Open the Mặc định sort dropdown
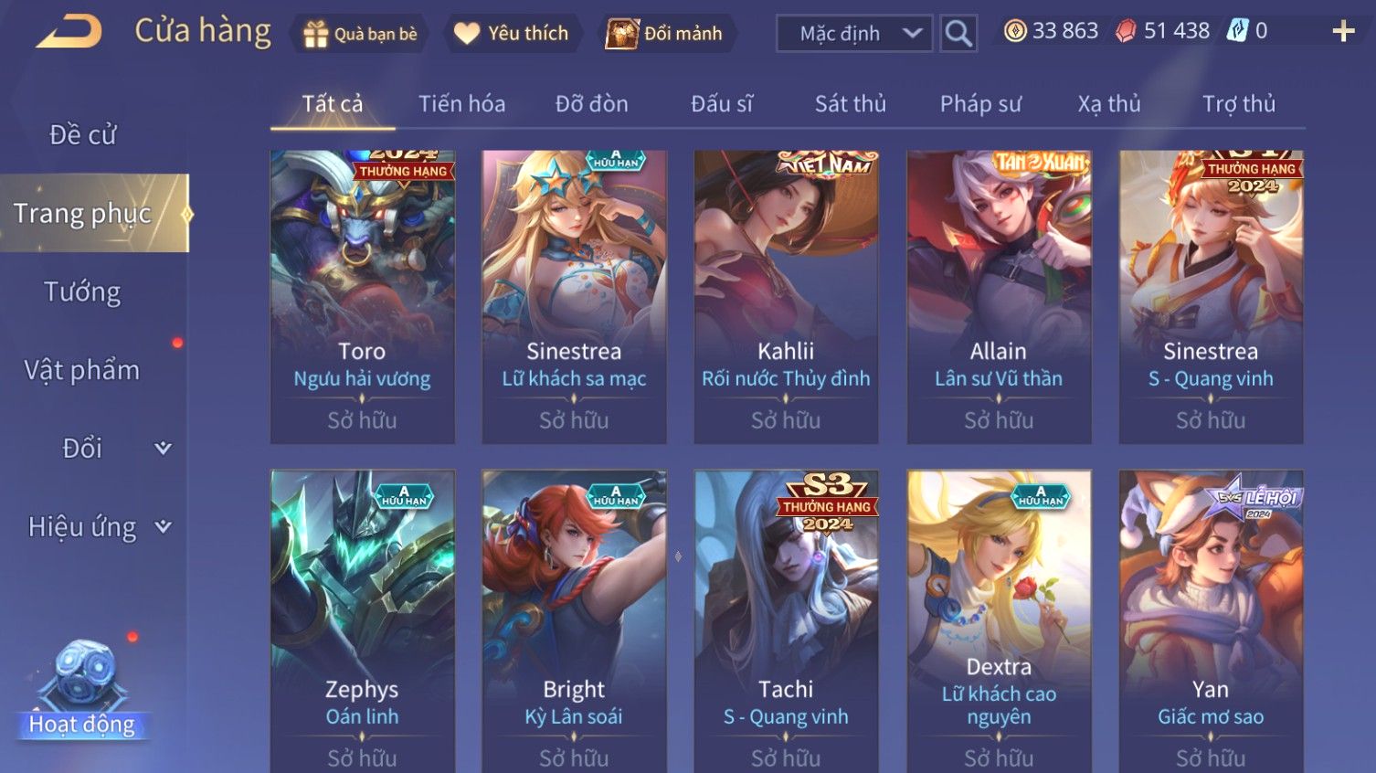This screenshot has width=1376, height=773. [x=853, y=34]
